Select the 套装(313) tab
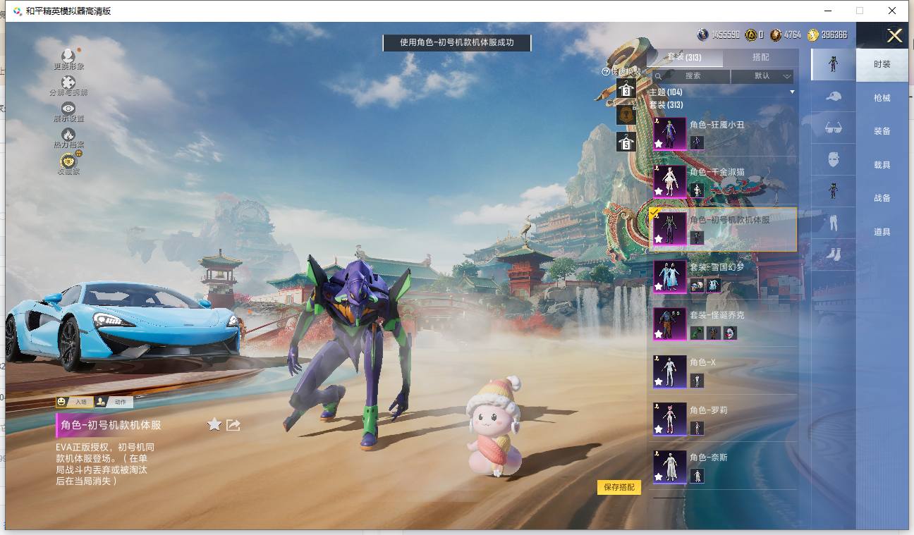The height and width of the screenshot is (535, 914). coord(685,58)
